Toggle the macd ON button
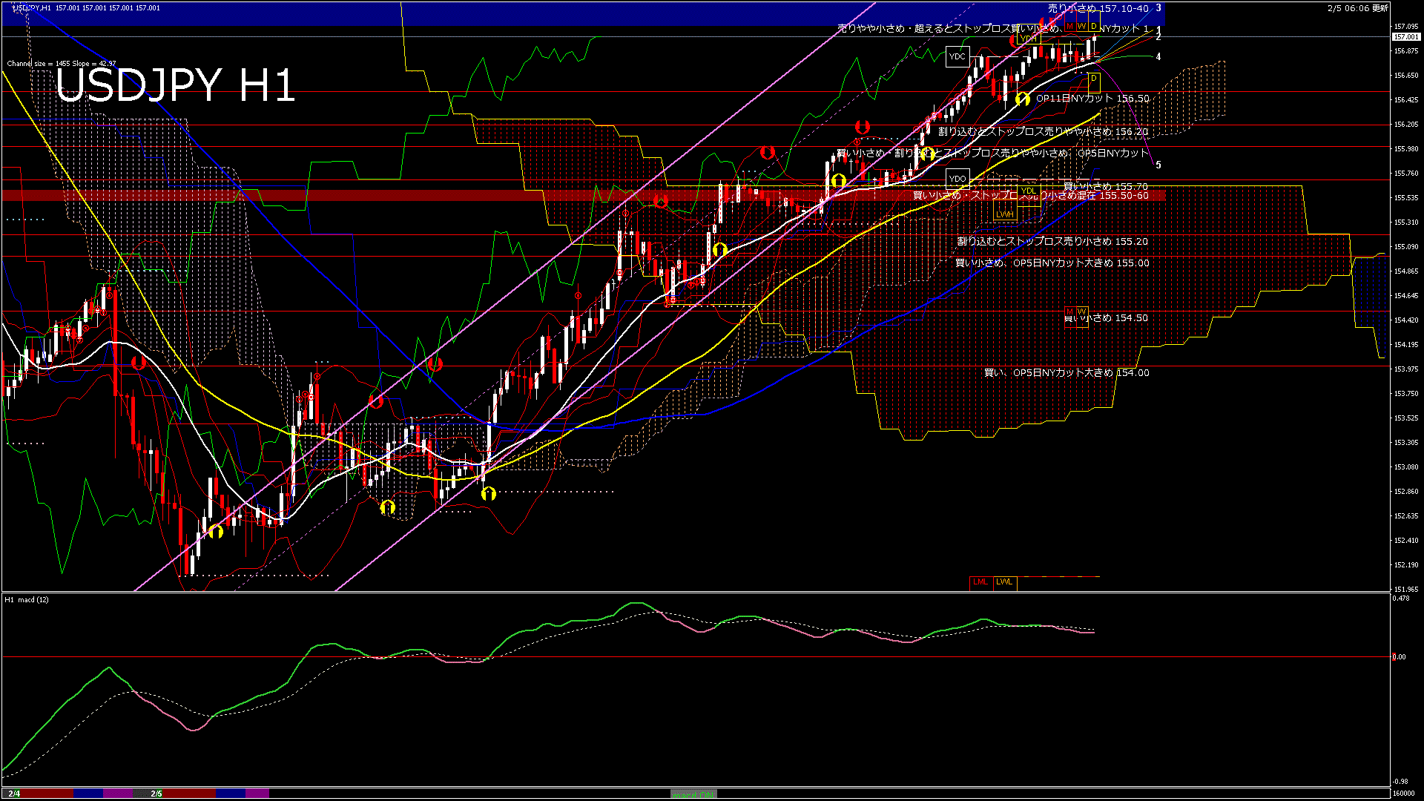This screenshot has width=1424, height=801. pos(693,794)
